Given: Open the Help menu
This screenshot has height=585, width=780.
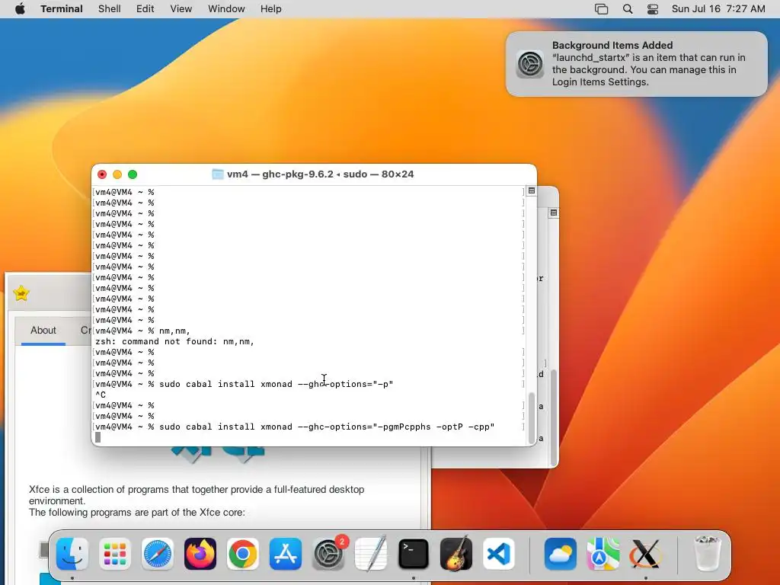Looking at the screenshot, I should 271,9.
